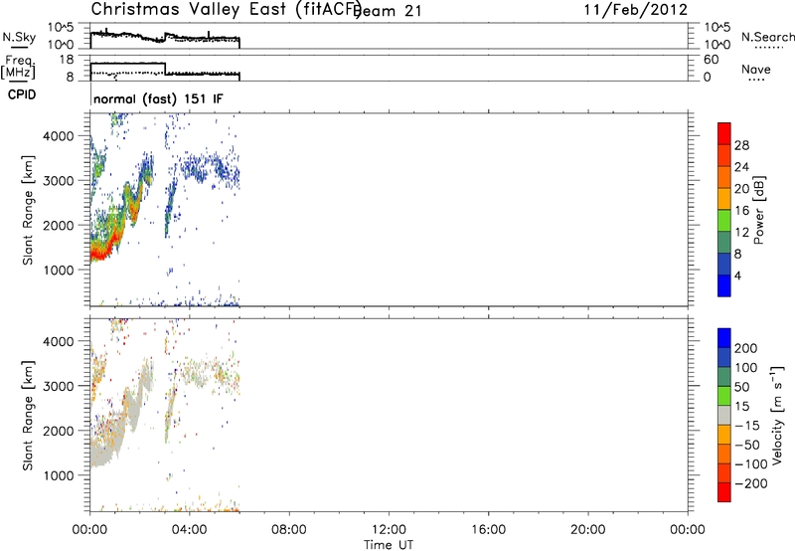Screen dimensions: 795x551
Task: Click the frequency step line in Freq panel
Action: (166, 69)
